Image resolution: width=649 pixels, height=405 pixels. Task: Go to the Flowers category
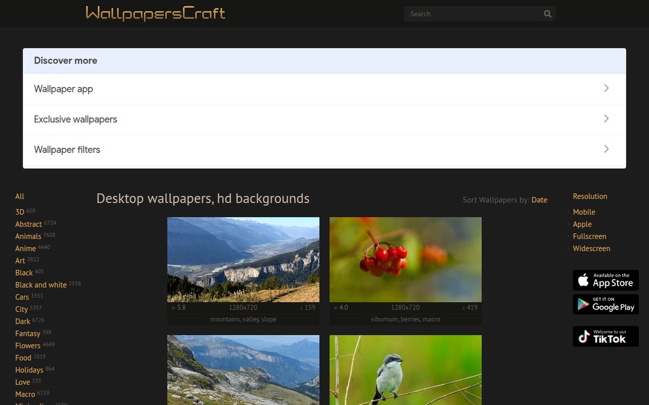coord(28,346)
